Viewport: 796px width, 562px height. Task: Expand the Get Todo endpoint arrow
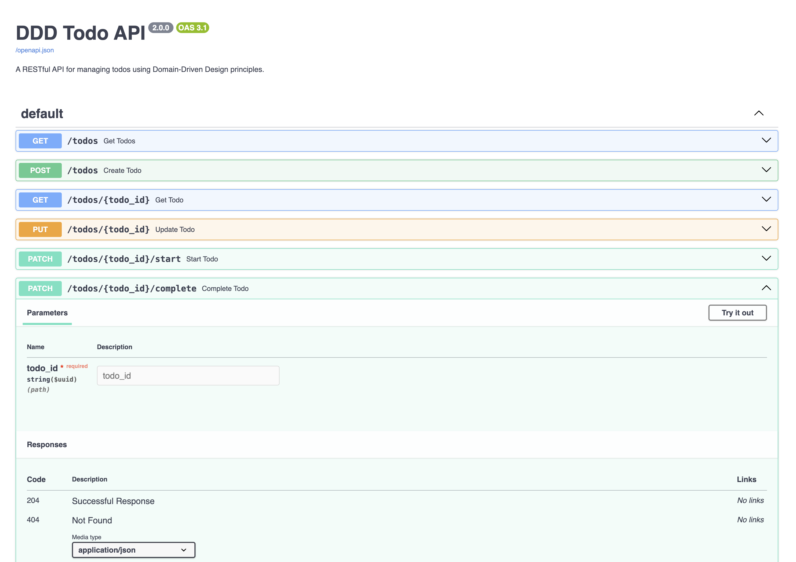[x=766, y=199]
